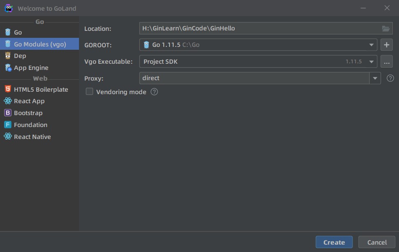Click the Vendoring mode help icon

pyautogui.click(x=154, y=92)
